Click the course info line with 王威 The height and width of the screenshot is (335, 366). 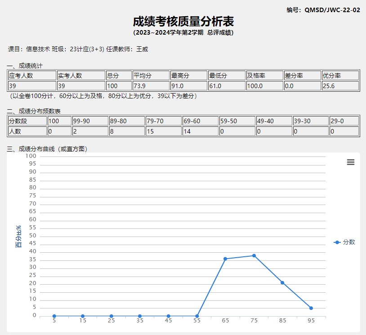78,49
